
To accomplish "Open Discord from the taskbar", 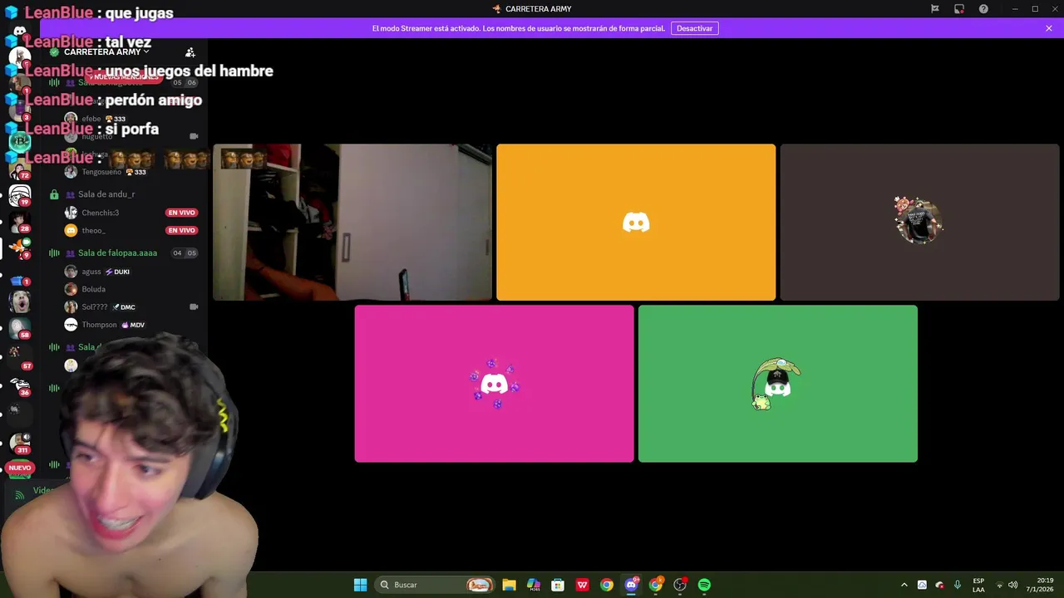I will click(631, 585).
